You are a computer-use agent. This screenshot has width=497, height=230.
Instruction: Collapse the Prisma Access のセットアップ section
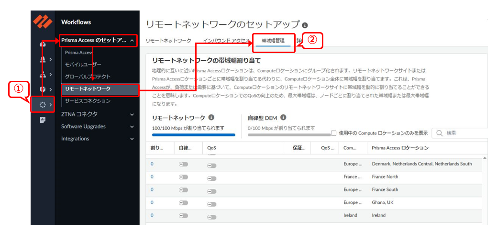pos(132,41)
